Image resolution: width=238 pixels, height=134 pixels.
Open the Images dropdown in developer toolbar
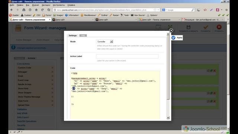[58, 15]
